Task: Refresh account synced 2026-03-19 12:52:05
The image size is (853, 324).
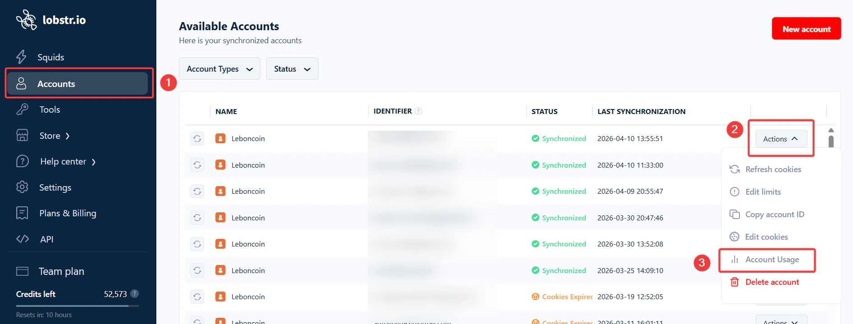Action: point(197,297)
